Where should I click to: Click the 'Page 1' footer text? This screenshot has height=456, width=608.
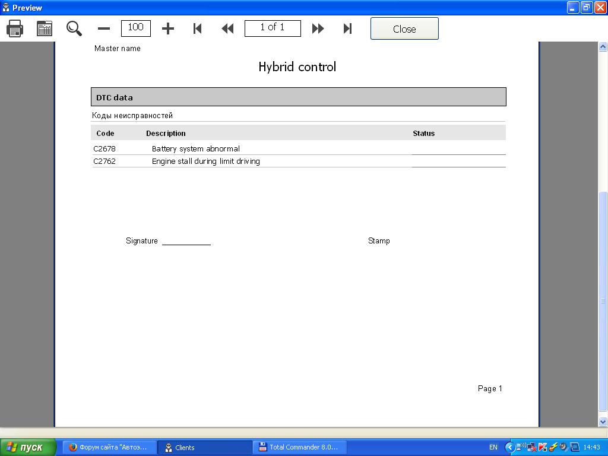pyautogui.click(x=490, y=388)
